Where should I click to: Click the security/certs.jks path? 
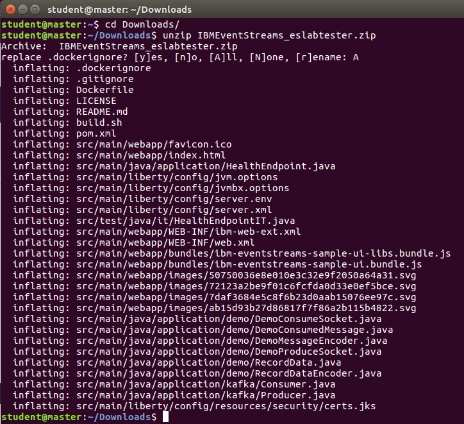(226, 406)
